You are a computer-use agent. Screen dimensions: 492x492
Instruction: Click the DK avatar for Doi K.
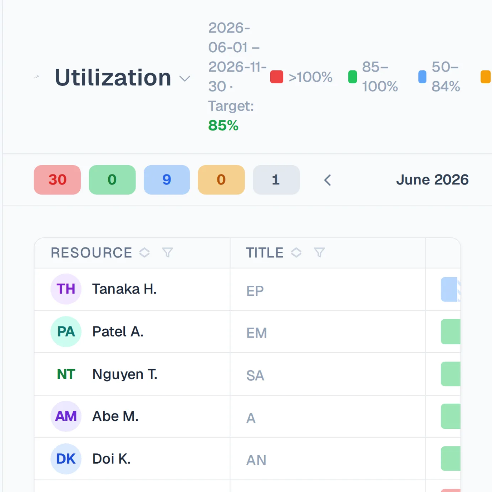tap(66, 459)
